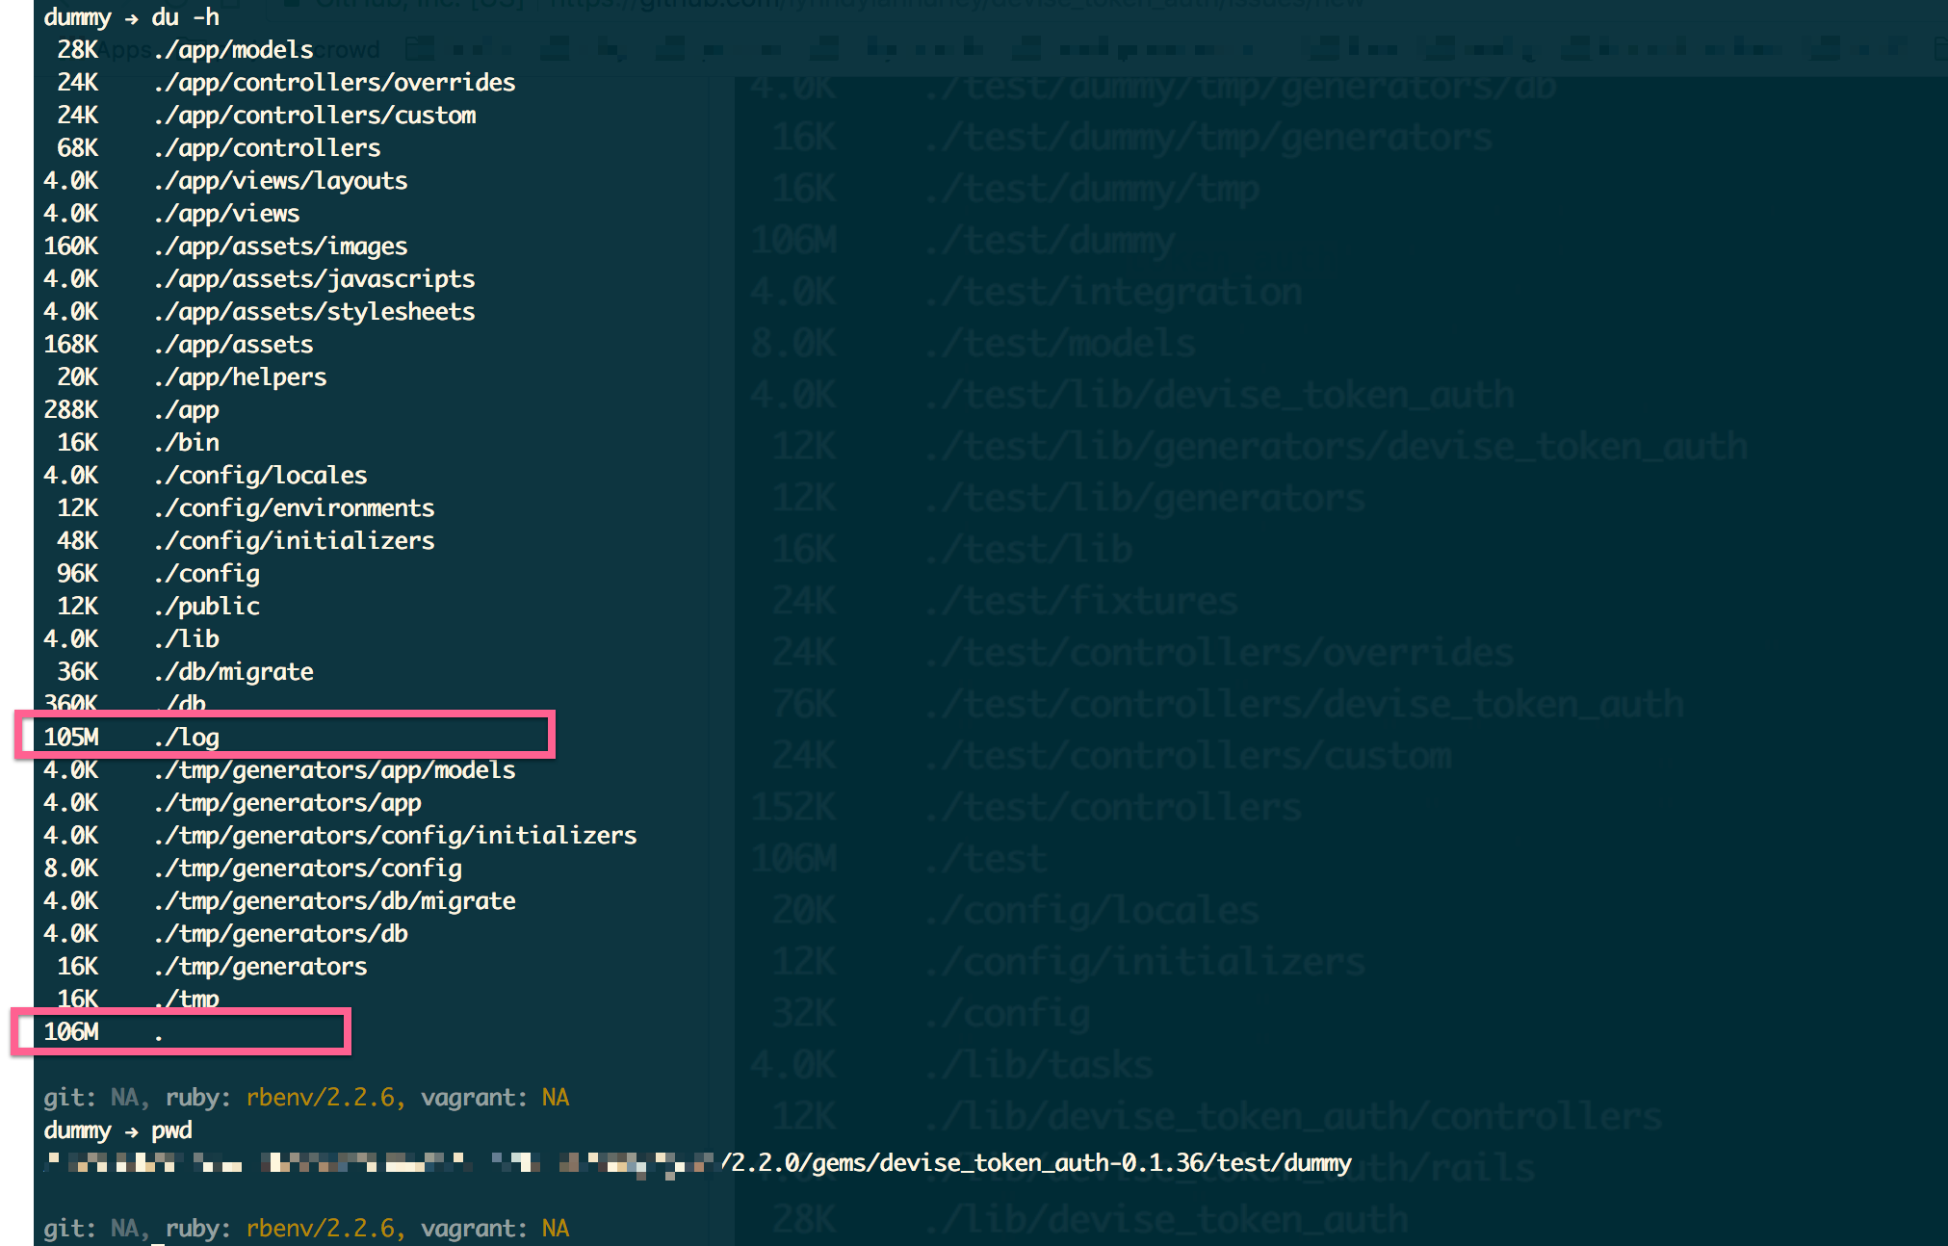Click './tmp/generators/config/initializers' entry
The height and width of the screenshot is (1246, 1948).
pyautogui.click(x=395, y=836)
